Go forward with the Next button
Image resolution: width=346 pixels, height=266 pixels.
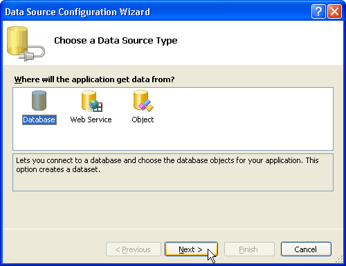point(191,249)
